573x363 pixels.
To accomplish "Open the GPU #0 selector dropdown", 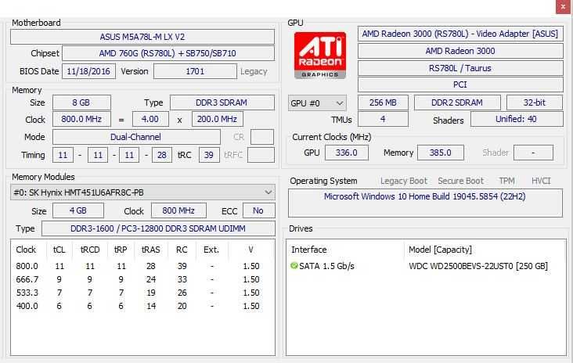I will coord(317,103).
